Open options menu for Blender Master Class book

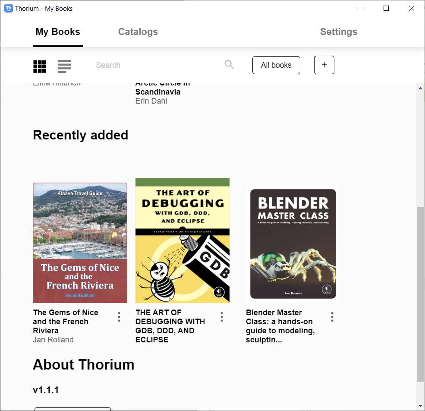[332, 317]
